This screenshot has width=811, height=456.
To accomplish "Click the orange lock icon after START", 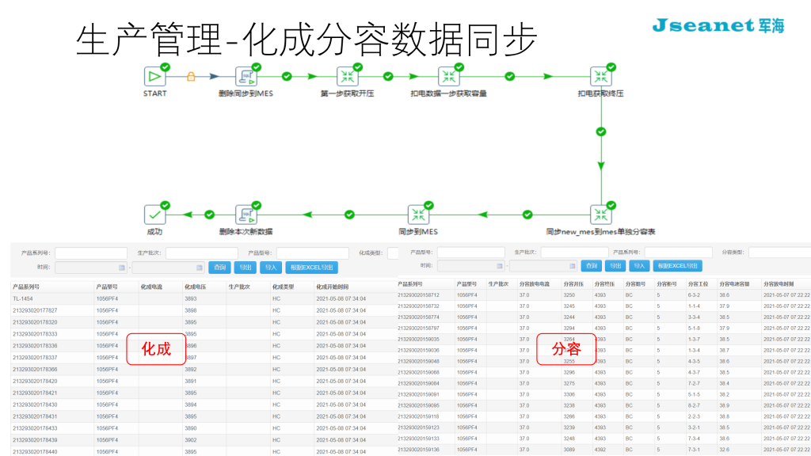I will click(191, 77).
